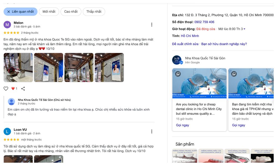Click Bạn sở hữu doanh nghiệp này link
277x166 pixels.
coord(224,44)
